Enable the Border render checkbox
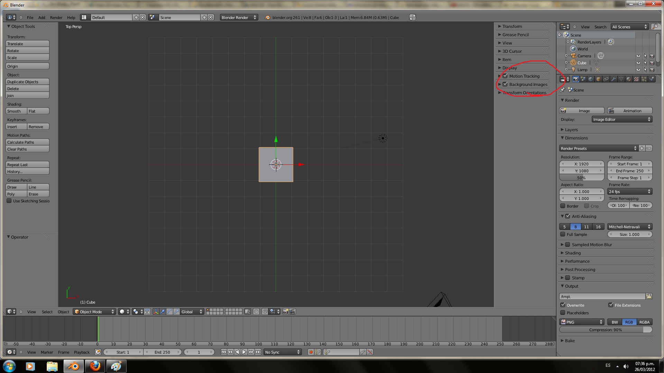The image size is (664, 373). coord(563,206)
